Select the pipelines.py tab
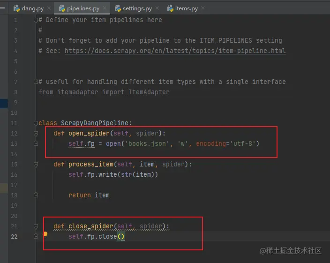Screen dimensions: 330x263 (82, 8)
